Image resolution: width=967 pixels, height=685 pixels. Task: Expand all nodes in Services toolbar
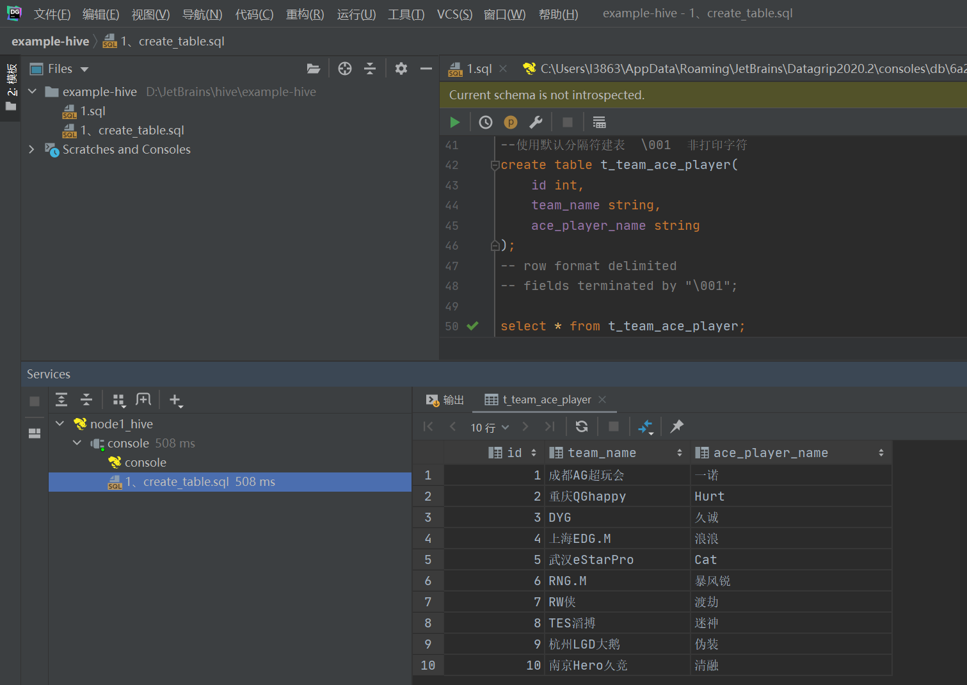click(61, 400)
